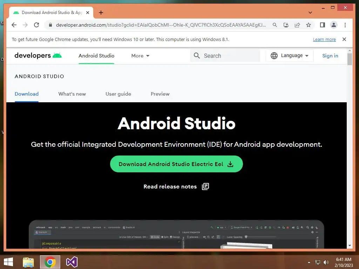Select Android Studio in top navigation
Image resolution: width=359 pixels, height=269 pixels.
(x=96, y=56)
